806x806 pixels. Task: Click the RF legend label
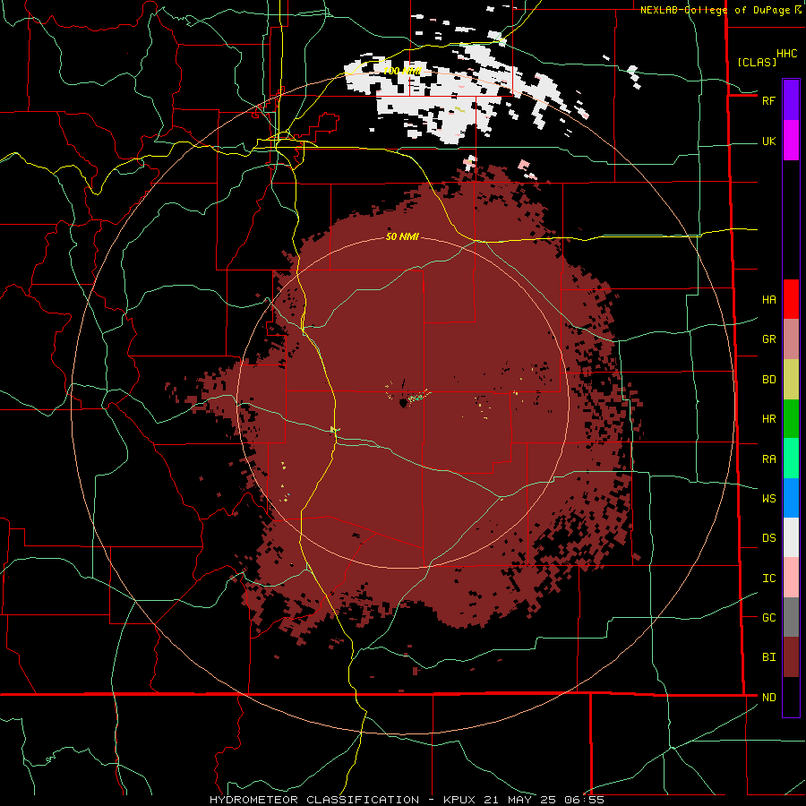click(768, 100)
